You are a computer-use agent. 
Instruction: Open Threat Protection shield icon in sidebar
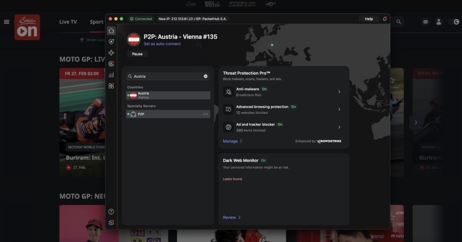click(x=111, y=42)
